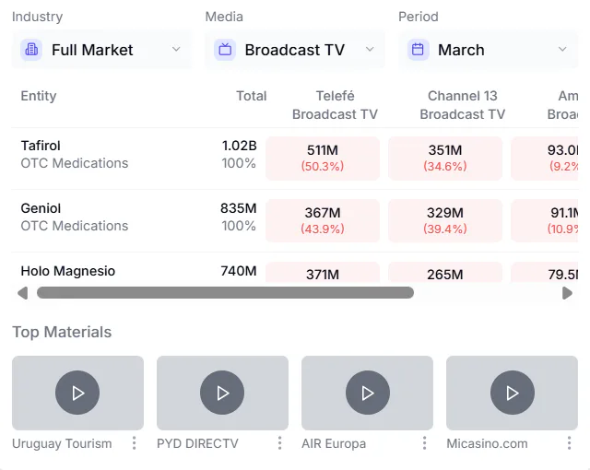
Task: Open the Full Market industry dropdown
Action: (x=101, y=50)
